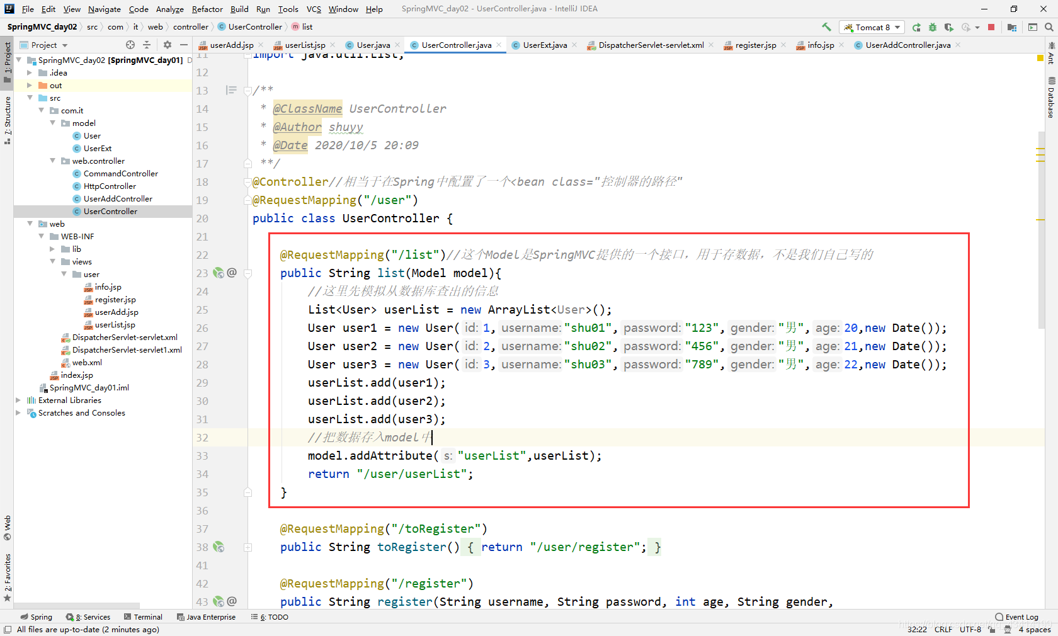Click the Search Everywhere magnifier icon
This screenshot has height=636, width=1058.
coord(1049,27)
